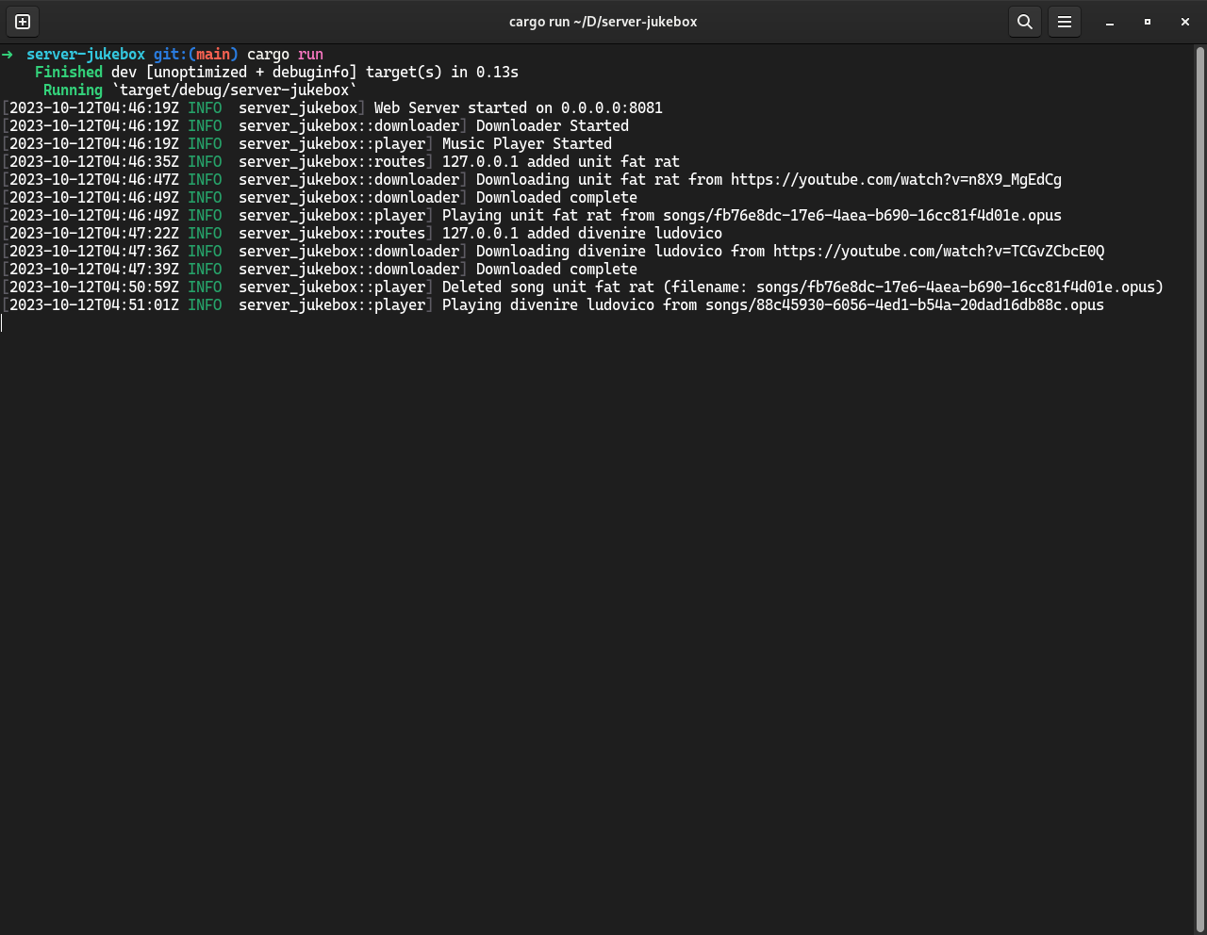Click 'cargo run' command in prompt
Image resolution: width=1207 pixels, height=935 pixels.
pyautogui.click(x=285, y=54)
